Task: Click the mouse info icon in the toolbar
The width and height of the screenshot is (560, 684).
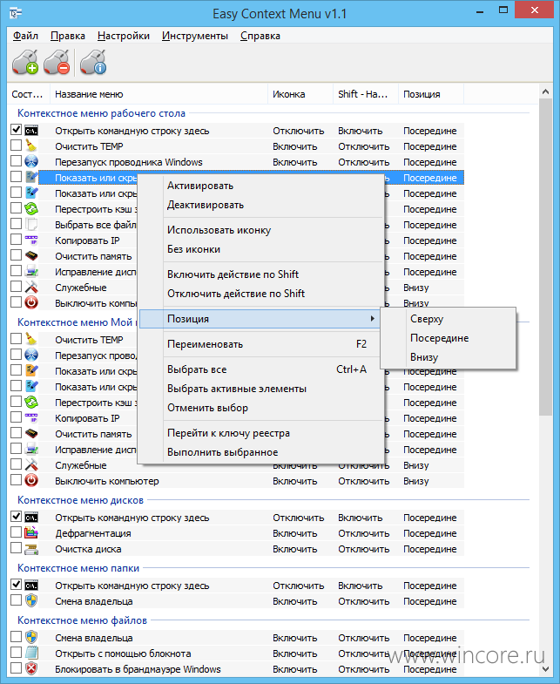Action: [x=93, y=62]
